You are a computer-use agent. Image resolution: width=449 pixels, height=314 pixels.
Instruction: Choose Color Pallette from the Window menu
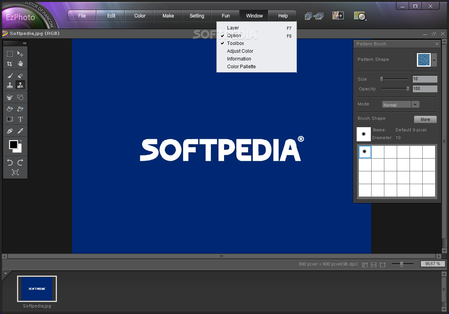point(257,67)
